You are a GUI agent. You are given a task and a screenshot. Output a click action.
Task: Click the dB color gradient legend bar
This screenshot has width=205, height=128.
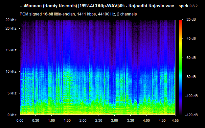[180, 67]
